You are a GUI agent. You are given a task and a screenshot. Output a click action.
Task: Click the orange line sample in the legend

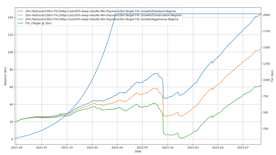click(20, 15)
